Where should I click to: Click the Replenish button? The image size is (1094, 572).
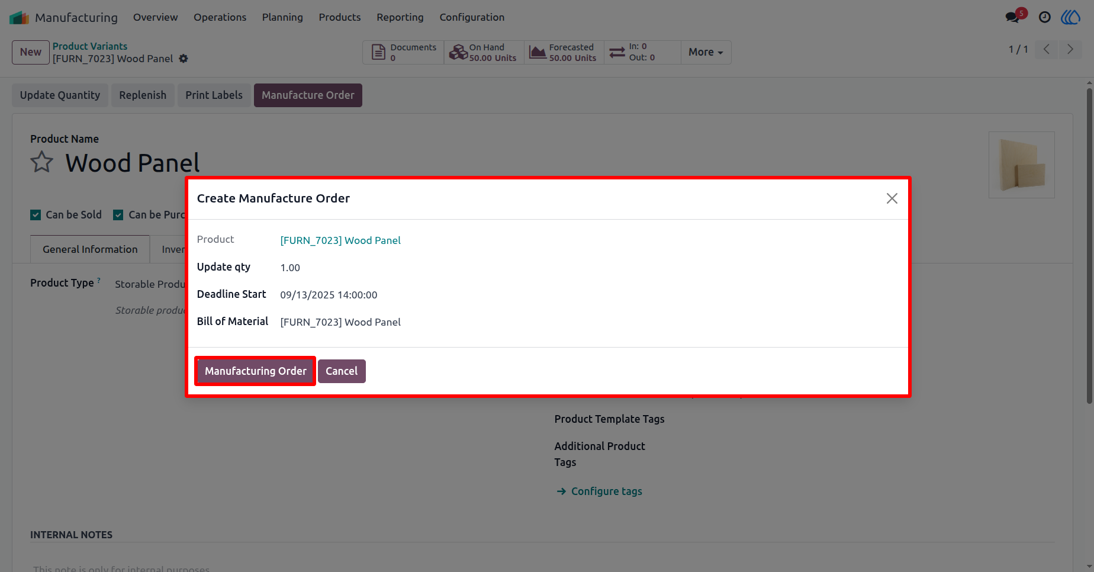[x=143, y=95]
